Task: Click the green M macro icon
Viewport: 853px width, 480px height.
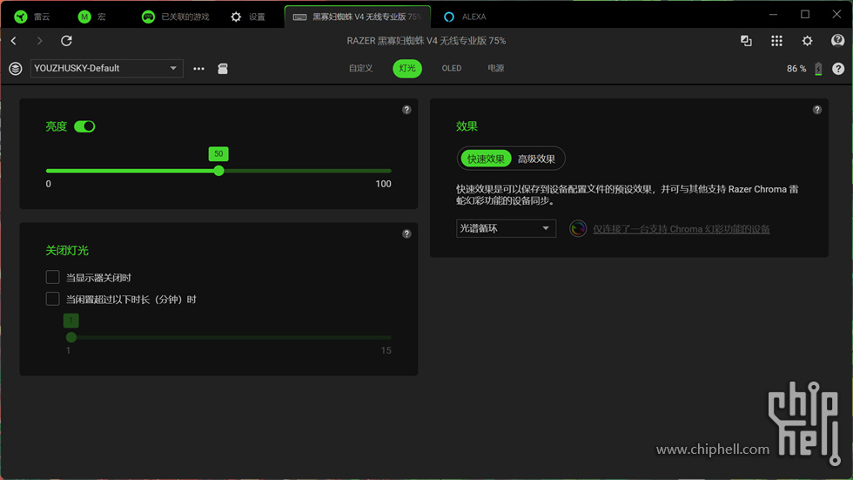Action: (x=84, y=17)
